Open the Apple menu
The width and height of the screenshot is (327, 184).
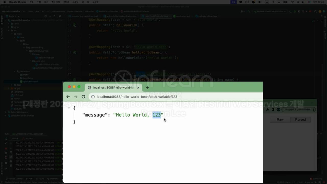click(4, 2)
